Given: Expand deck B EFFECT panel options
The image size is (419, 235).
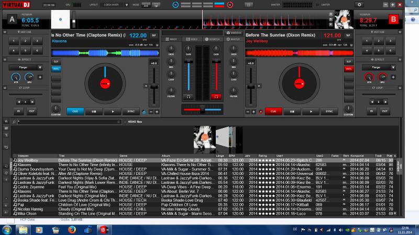Looking at the screenshot, I should coord(400,60).
